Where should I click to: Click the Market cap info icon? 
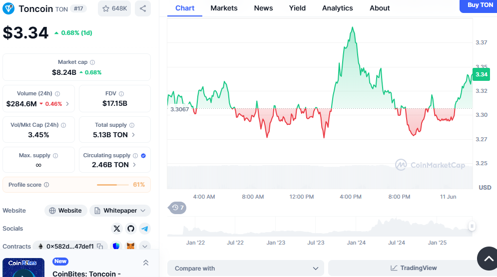tap(92, 62)
